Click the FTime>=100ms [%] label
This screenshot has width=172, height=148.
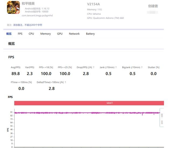point(21,82)
